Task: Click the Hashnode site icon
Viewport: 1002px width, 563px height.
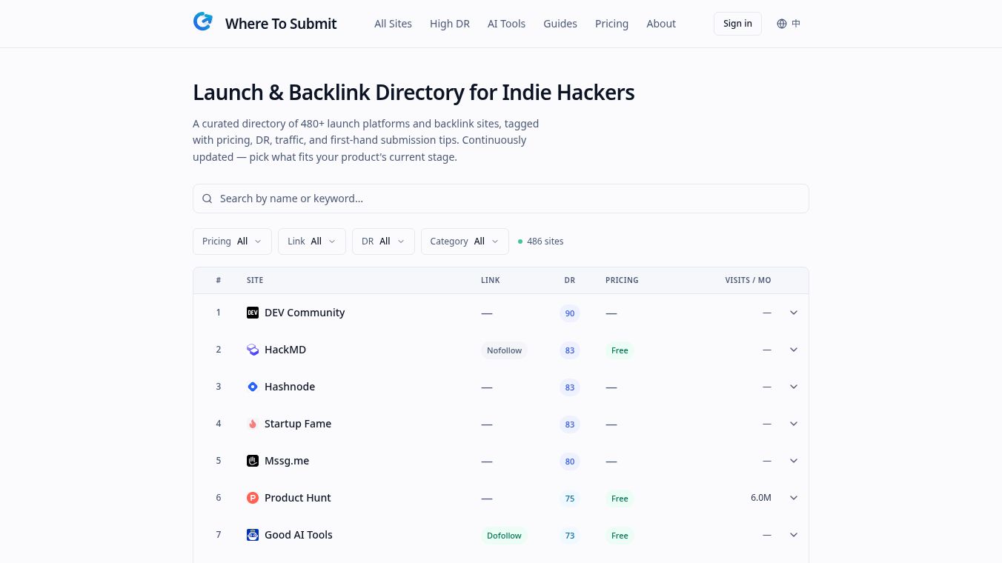Action: click(x=253, y=387)
